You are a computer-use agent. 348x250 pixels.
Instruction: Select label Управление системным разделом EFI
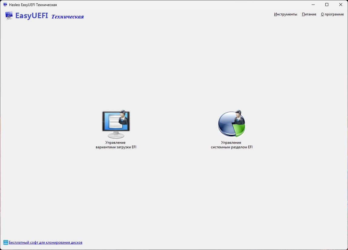[x=231, y=145]
